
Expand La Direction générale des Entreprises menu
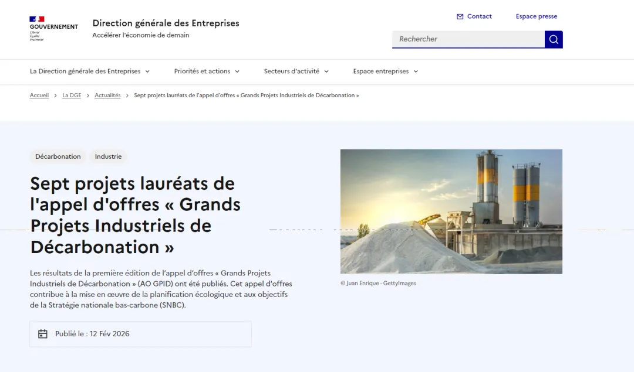point(90,71)
